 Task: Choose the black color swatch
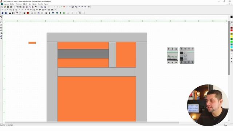click(x=232, y=17)
